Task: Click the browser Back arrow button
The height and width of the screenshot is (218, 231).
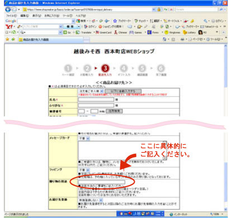Action: 8,10
